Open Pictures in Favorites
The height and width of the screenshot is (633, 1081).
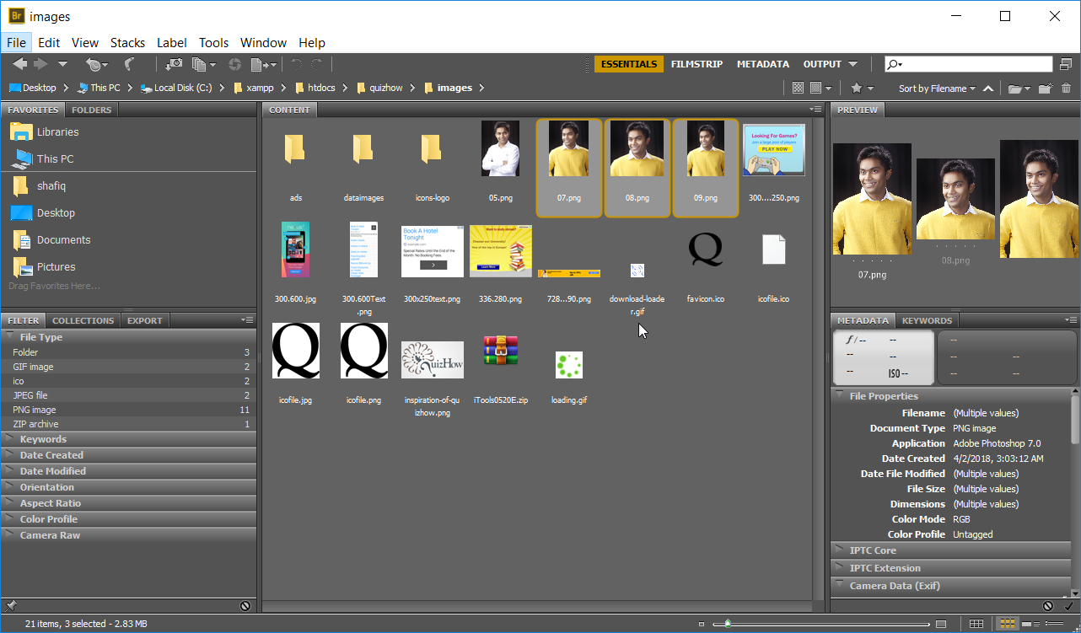(x=56, y=266)
